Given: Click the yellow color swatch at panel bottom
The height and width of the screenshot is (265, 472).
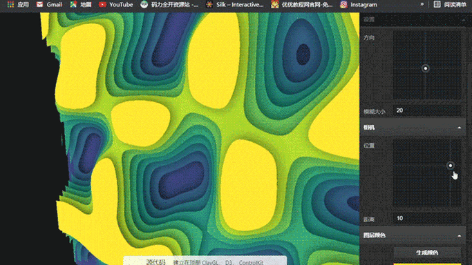Looking at the screenshot, I should pyautogui.click(x=427, y=264).
